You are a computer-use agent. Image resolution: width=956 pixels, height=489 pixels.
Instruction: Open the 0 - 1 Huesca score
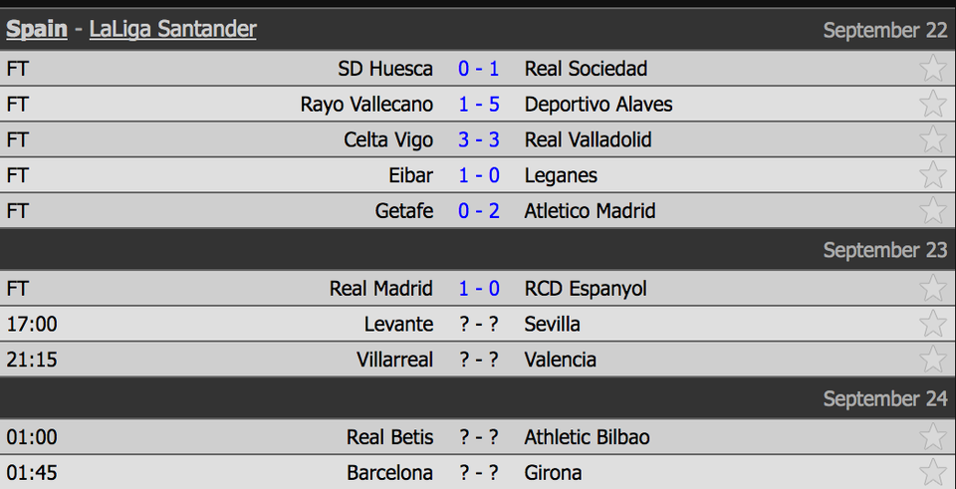tap(479, 69)
